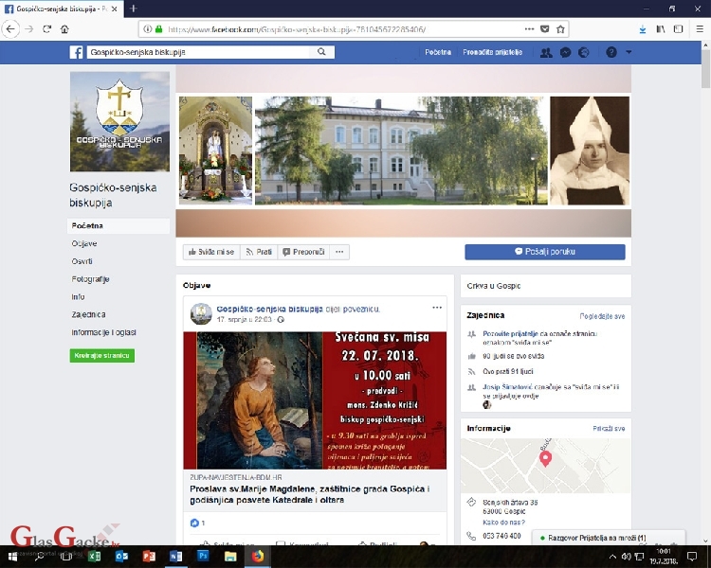Click the Pozovite prijatelje link

click(510, 333)
